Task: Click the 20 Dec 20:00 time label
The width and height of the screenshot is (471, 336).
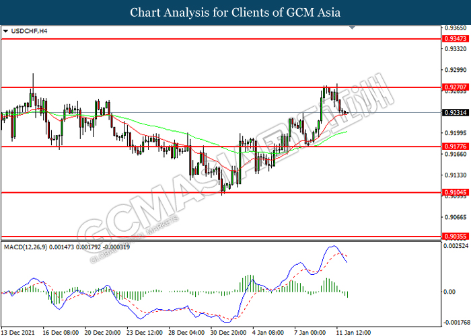Action: (x=102, y=333)
